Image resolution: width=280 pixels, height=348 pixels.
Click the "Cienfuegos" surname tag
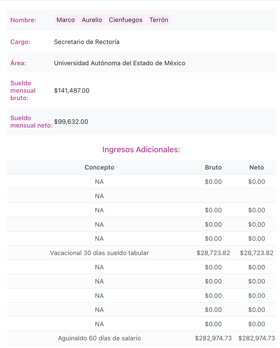(x=126, y=20)
